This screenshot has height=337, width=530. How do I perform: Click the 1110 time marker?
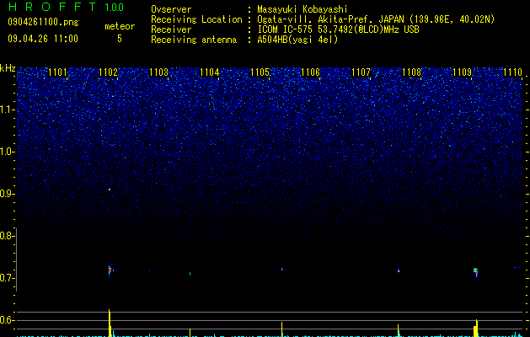513,72
